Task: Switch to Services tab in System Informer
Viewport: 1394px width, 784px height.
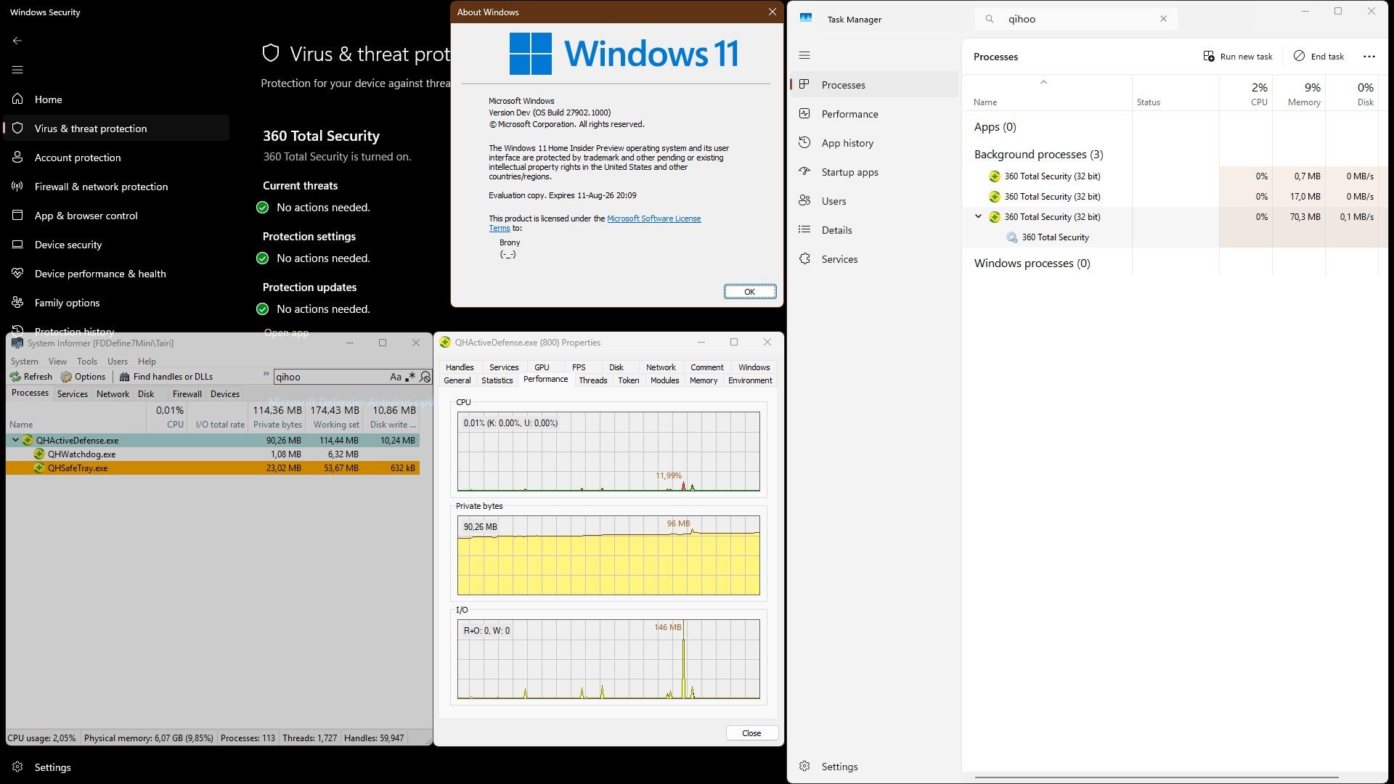Action: [x=73, y=394]
